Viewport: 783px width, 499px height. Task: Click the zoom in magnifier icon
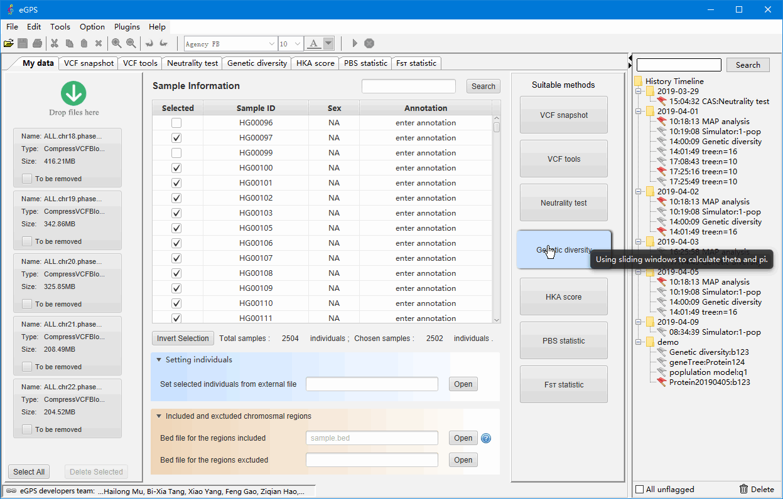pyautogui.click(x=116, y=43)
